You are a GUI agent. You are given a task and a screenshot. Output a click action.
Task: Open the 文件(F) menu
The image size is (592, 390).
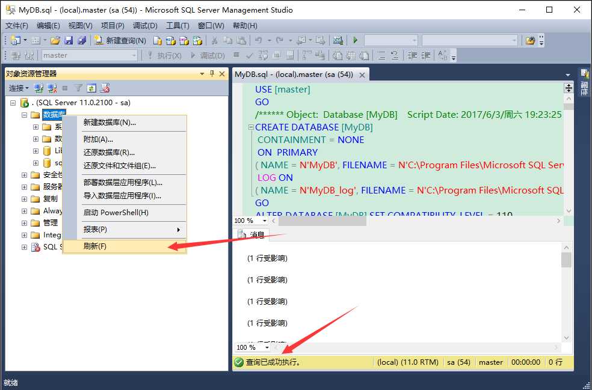17,26
